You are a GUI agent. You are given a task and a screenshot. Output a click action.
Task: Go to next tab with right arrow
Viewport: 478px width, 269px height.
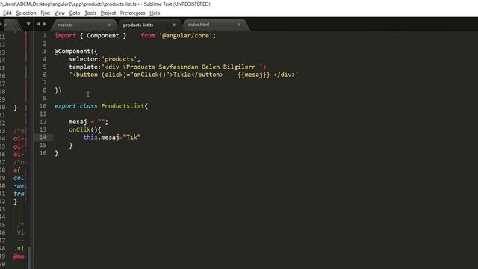coord(45,24)
